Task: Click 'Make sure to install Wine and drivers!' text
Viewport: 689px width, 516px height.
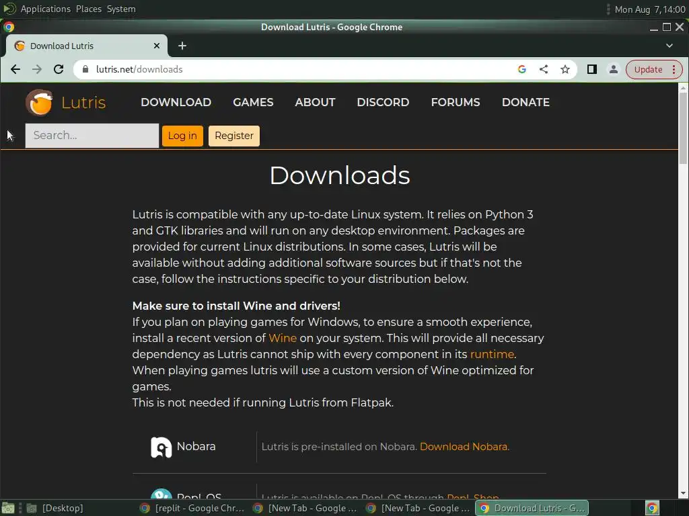Action: click(236, 306)
